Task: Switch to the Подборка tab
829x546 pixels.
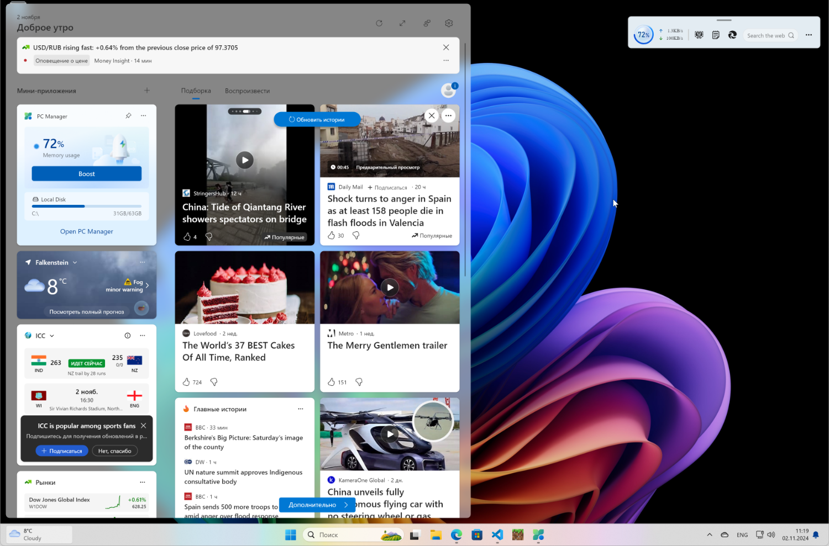Action: pos(196,91)
